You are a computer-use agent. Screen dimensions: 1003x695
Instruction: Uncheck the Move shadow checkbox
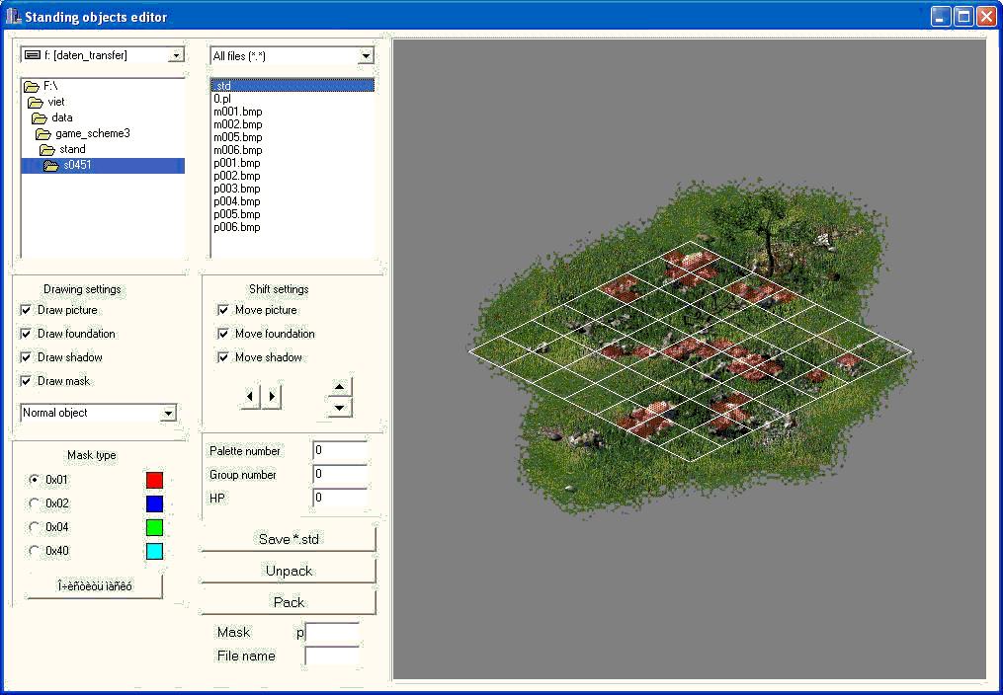point(223,357)
